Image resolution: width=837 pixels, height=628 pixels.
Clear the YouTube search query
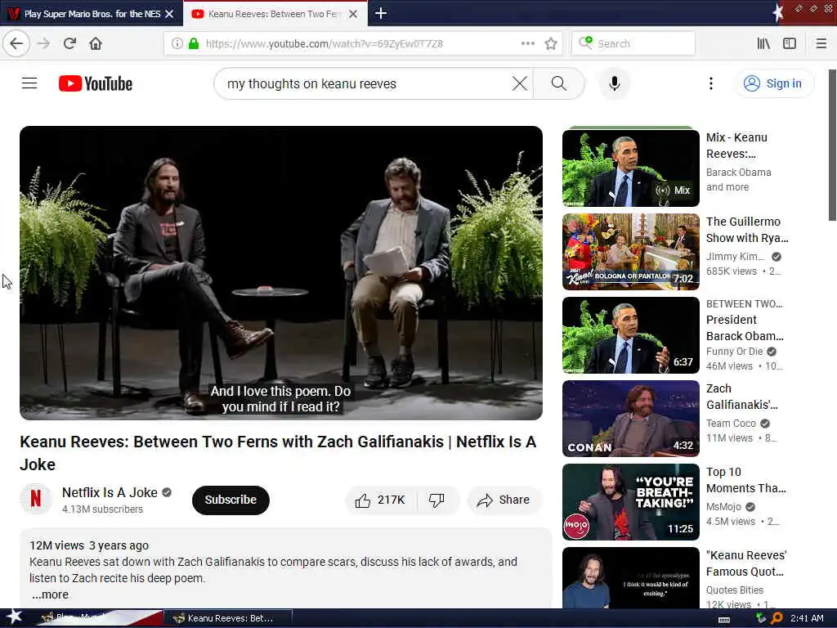[x=519, y=83]
